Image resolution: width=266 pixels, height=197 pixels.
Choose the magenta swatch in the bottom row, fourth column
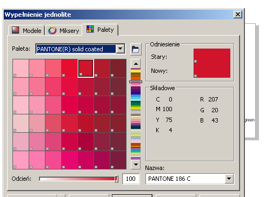tap(69, 160)
